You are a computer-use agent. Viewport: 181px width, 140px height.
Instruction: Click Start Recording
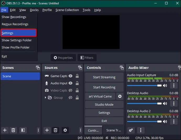(x=104, y=87)
